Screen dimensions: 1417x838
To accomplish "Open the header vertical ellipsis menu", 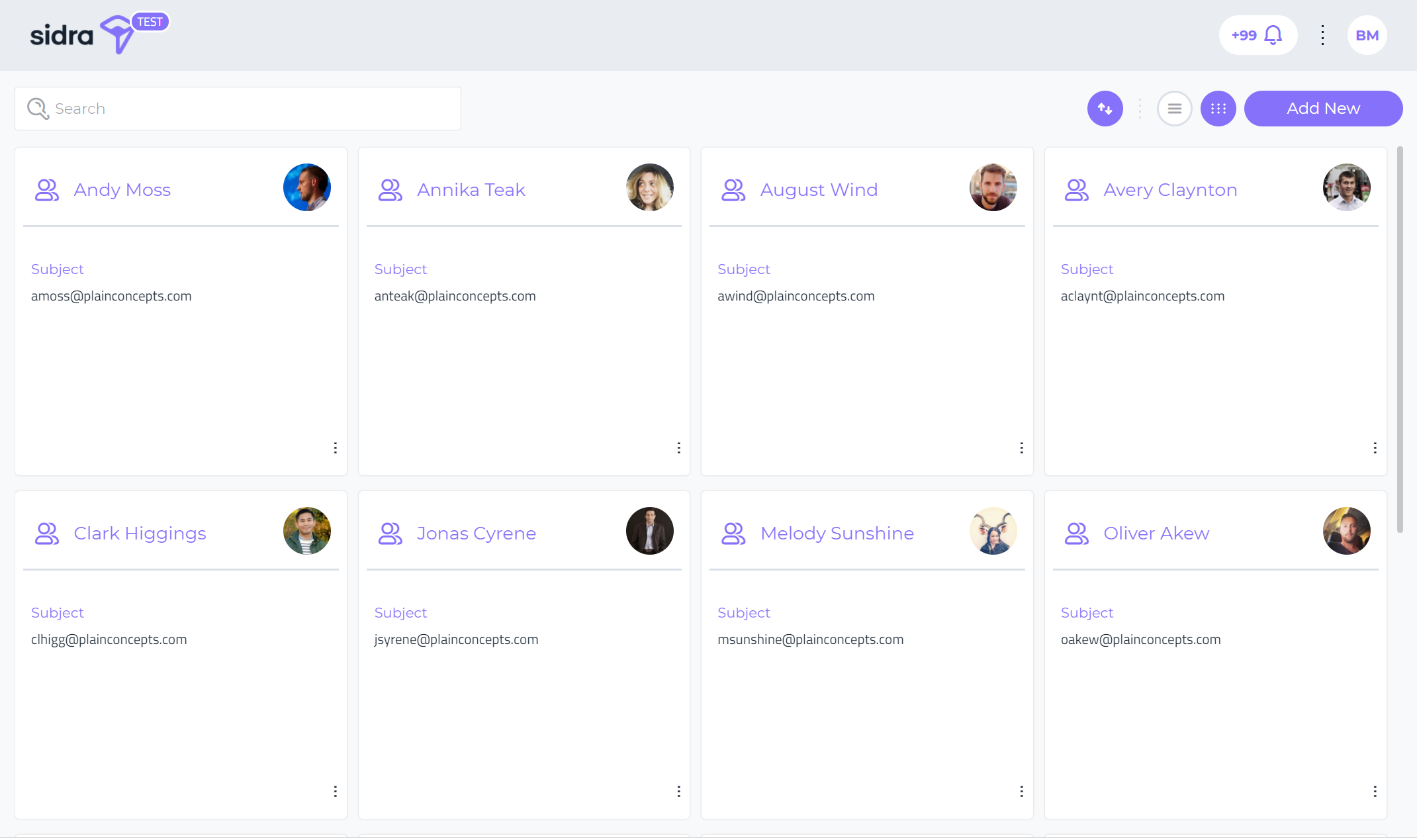I will 1322,35.
